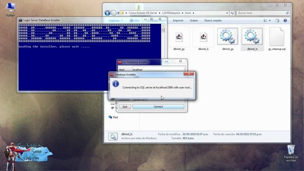Open the Papelera de reciclaje icon
The image size is (304, 171).
291,153
